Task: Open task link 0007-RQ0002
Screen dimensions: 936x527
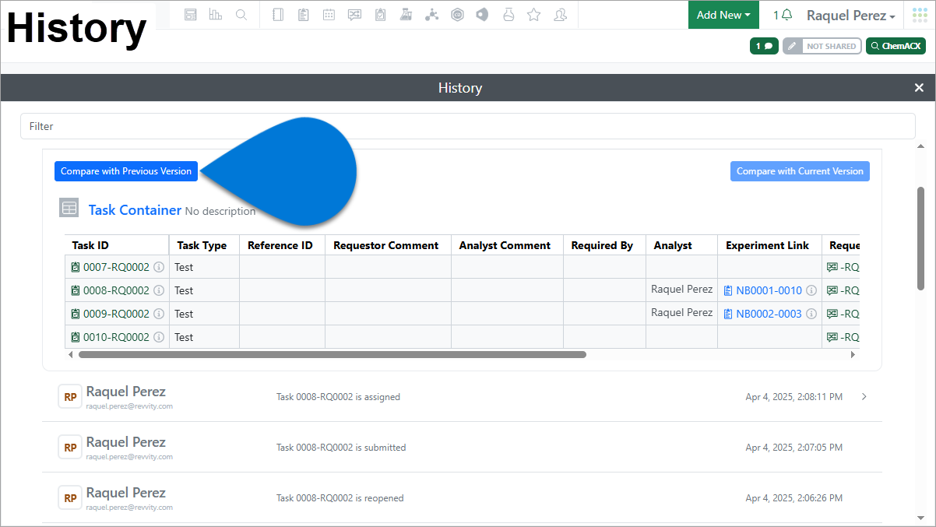Action: (116, 267)
